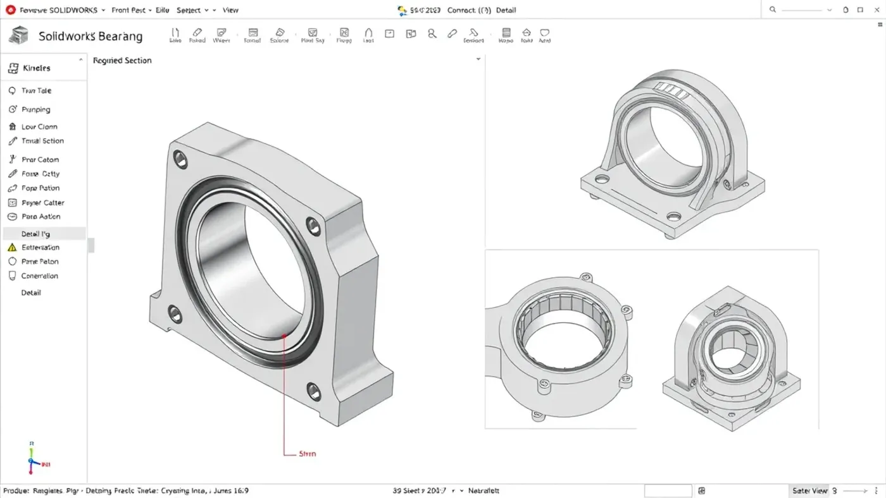Click the magnifier search icon in the ribbon
Image resolution: width=886 pixels, height=498 pixels.
click(x=432, y=33)
